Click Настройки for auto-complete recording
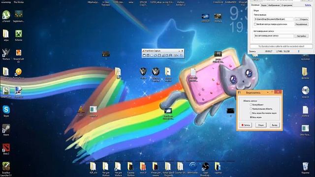 301,36
